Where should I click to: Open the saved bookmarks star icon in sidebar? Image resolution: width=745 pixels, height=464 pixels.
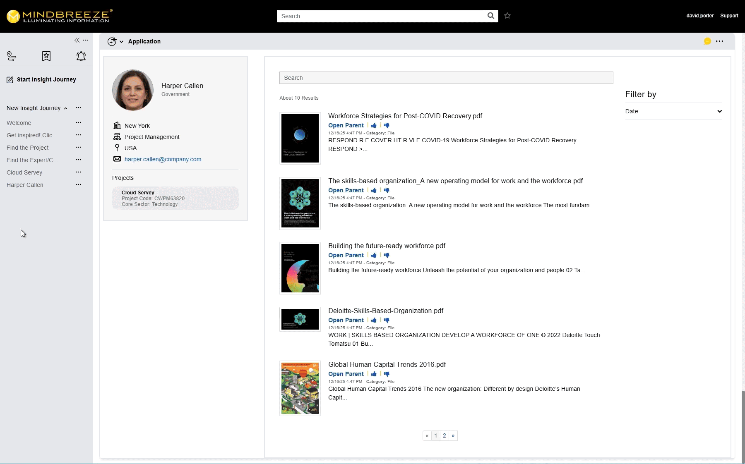pyautogui.click(x=46, y=56)
